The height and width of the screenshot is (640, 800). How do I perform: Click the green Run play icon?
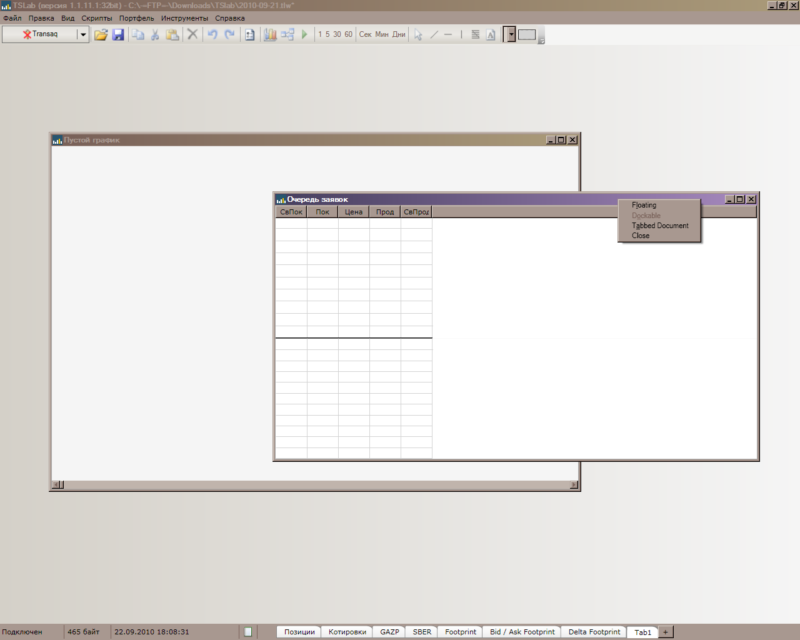coord(304,34)
